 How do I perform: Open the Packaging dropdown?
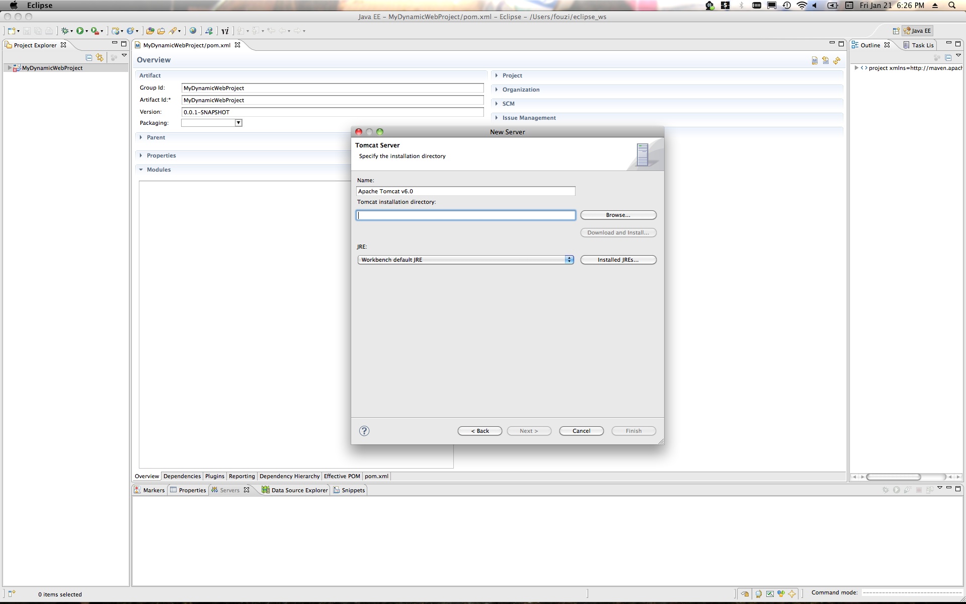[x=238, y=123]
